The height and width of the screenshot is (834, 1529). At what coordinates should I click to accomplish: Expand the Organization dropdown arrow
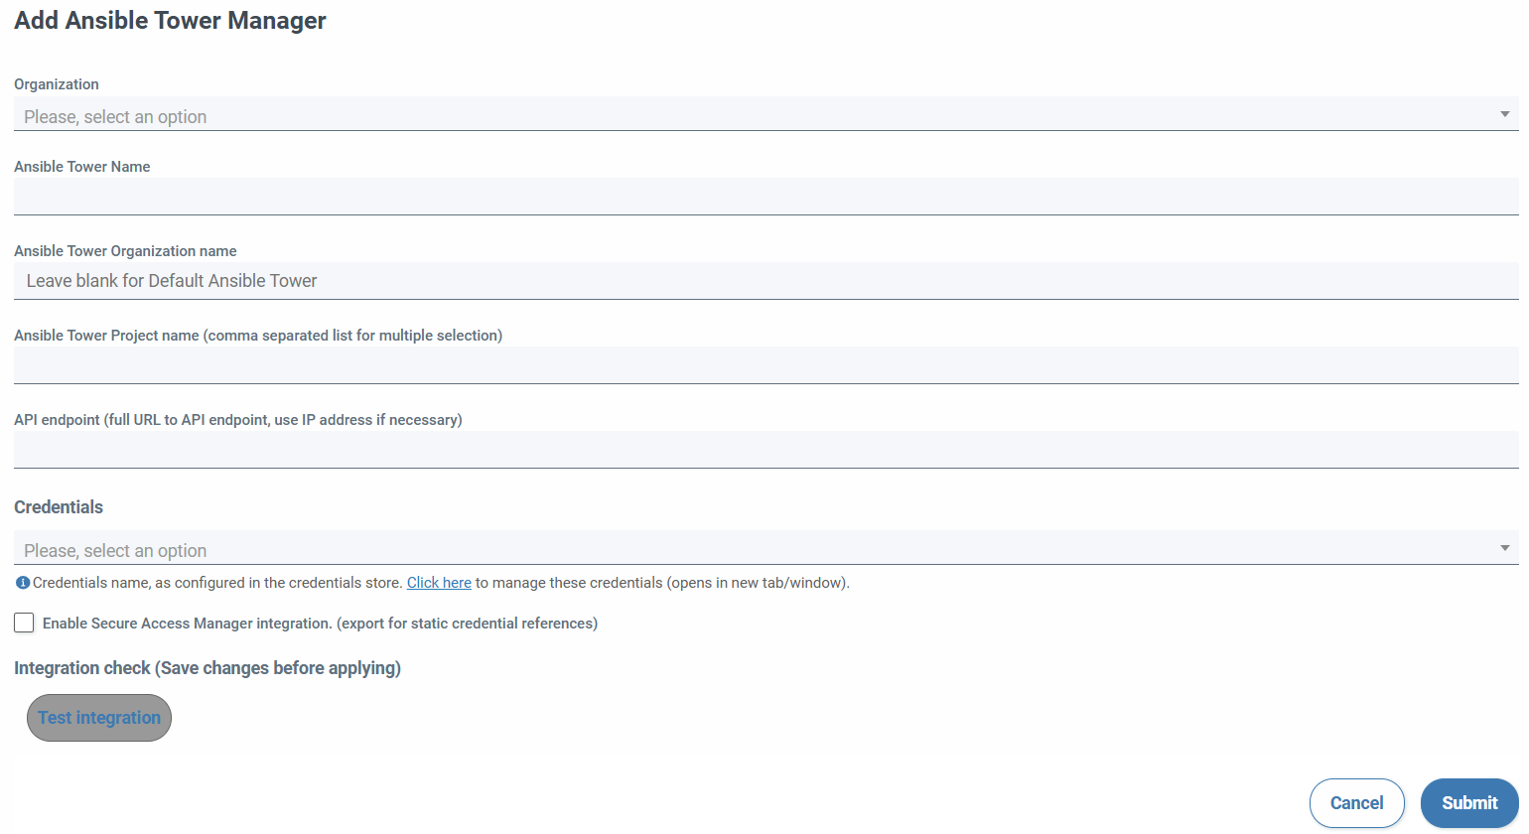[x=1504, y=115]
